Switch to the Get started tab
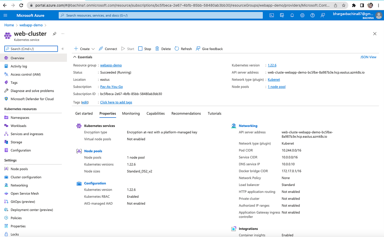The image size is (384, 237). click(84, 113)
